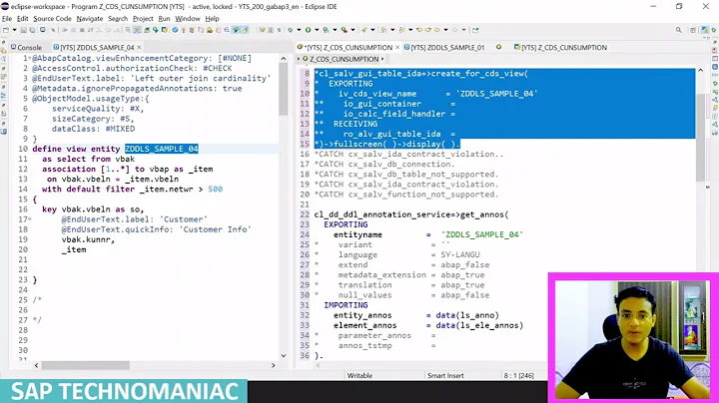The width and height of the screenshot is (719, 403).
Task: Click the Next Annotation toolbar icon
Action: 383,30
